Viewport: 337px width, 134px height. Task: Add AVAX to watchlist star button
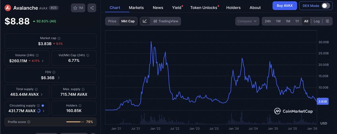[x=78, y=8]
